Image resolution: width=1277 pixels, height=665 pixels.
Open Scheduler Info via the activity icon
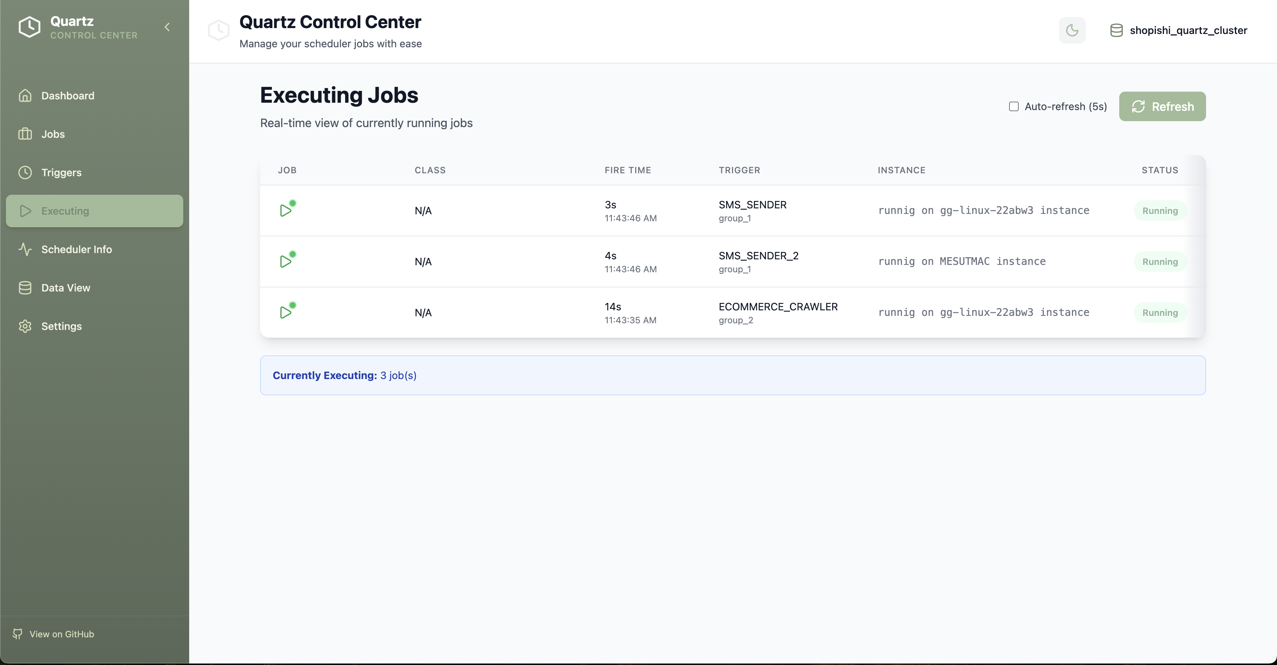pos(25,249)
